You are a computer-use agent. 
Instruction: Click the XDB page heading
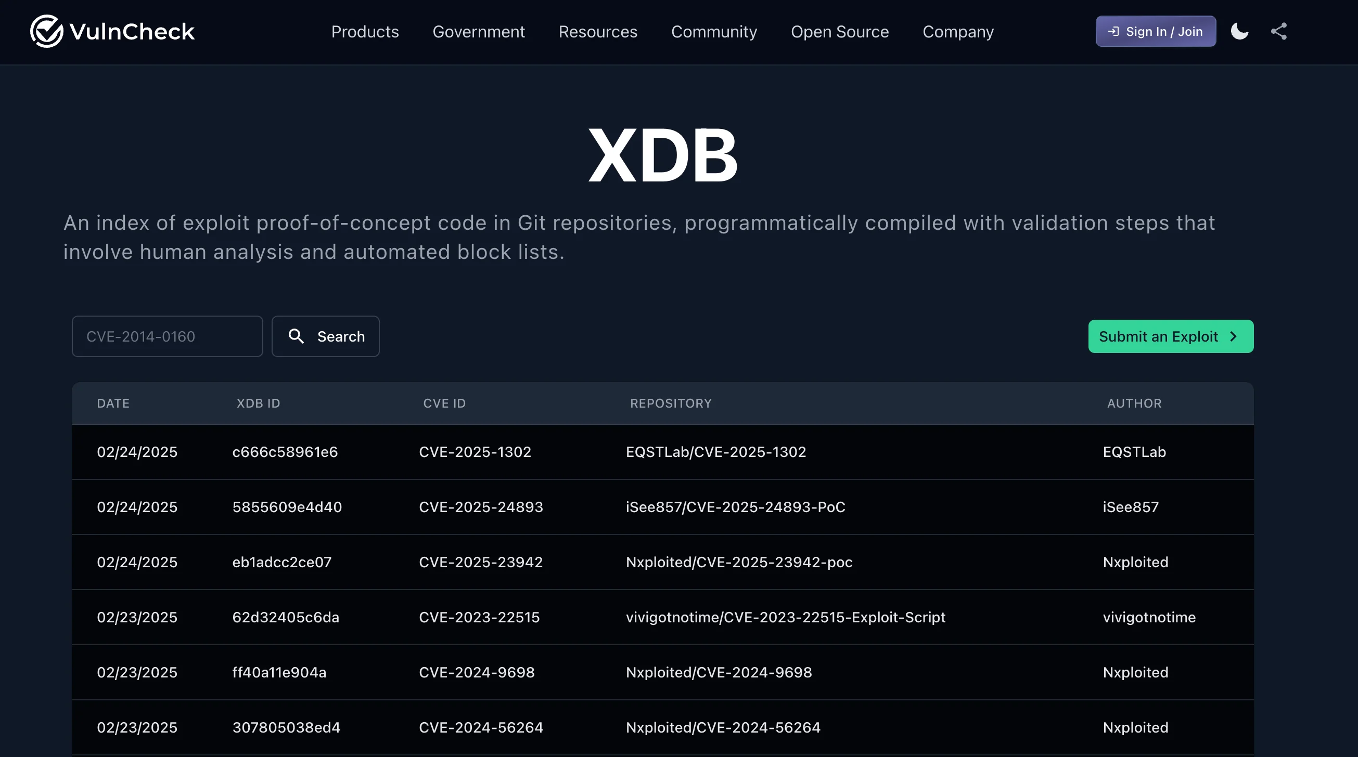click(663, 155)
